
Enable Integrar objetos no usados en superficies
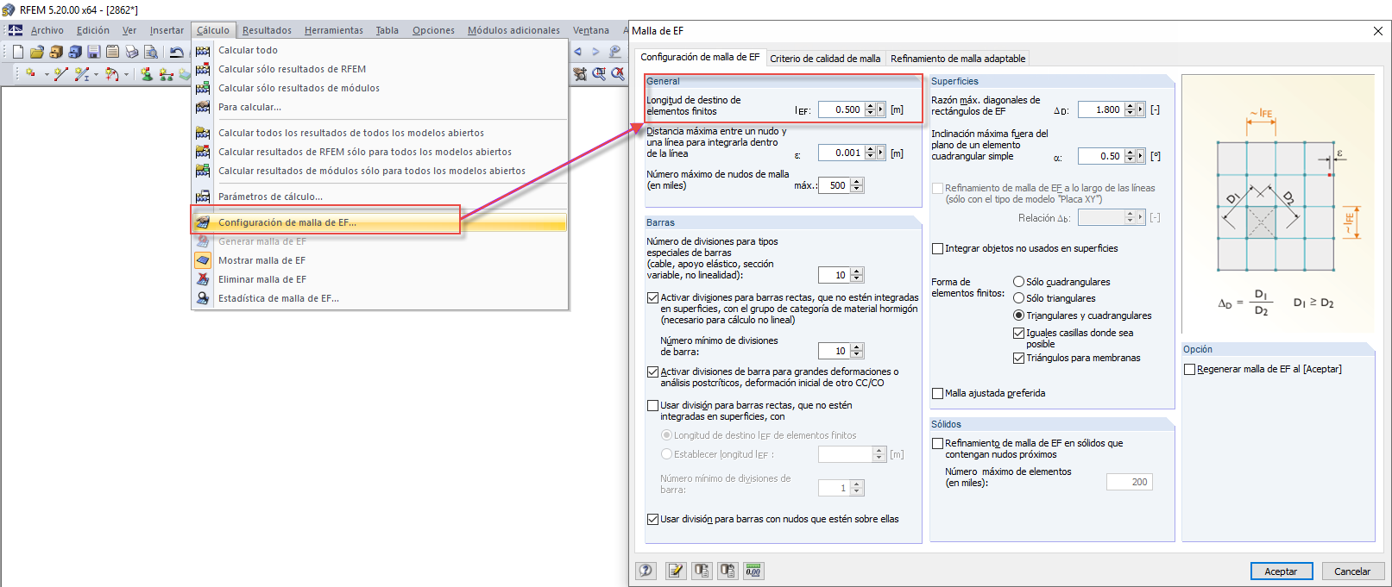(938, 248)
